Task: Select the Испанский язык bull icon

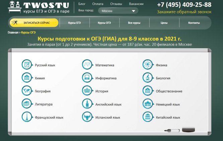Action: coord(87,117)
